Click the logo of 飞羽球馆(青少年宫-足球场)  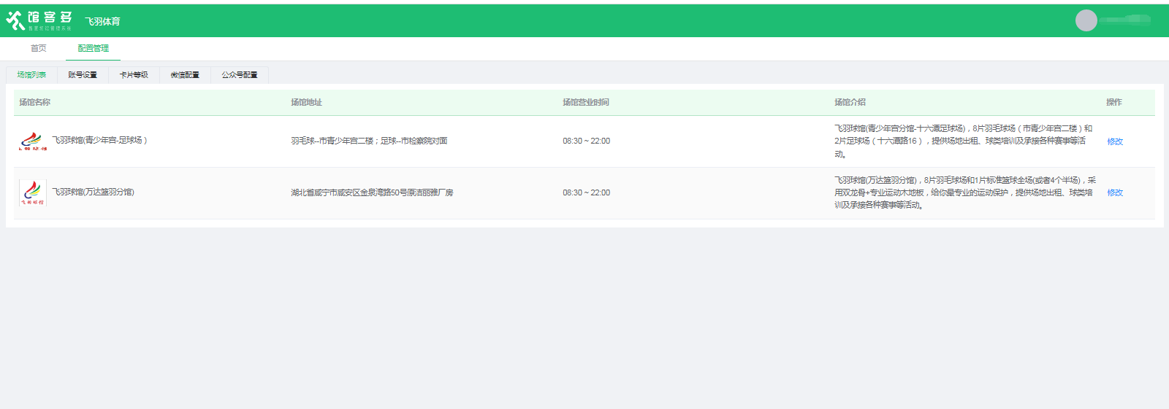(33, 141)
